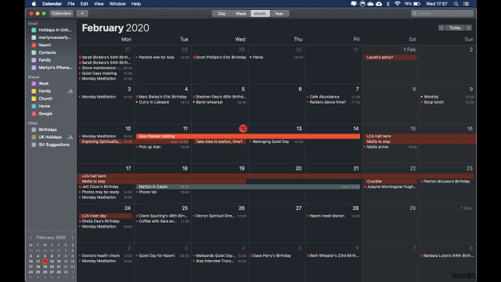Image resolution: width=501 pixels, height=282 pixels.
Task: Toggle the Birthdays calendar checkbox
Action: click(x=33, y=130)
